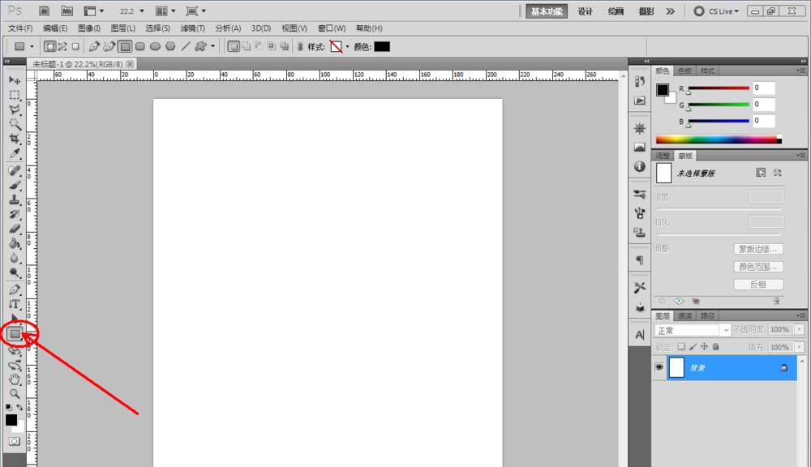Enable Paths mode in options bar
Viewport: 811px width, 467px height.
click(x=62, y=46)
